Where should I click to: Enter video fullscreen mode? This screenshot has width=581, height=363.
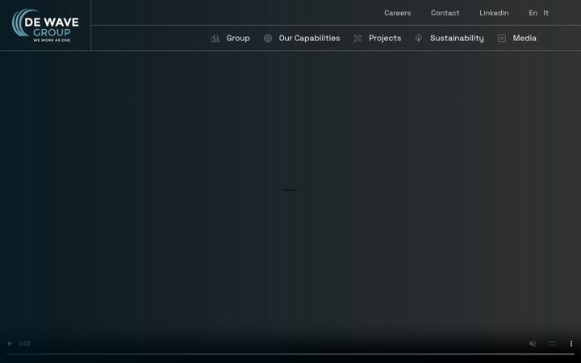[x=552, y=344]
